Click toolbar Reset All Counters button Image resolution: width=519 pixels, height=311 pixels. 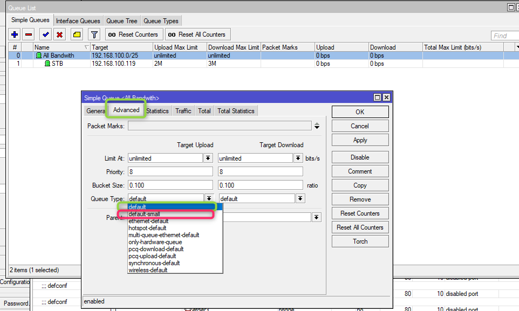click(x=198, y=34)
